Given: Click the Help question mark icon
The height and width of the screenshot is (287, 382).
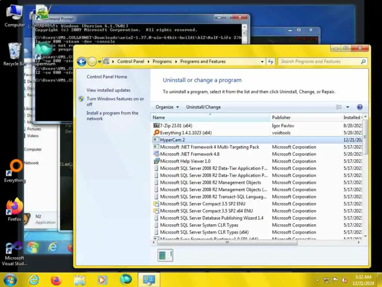Looking at the screenshot, I should click(x=360, y=107).
